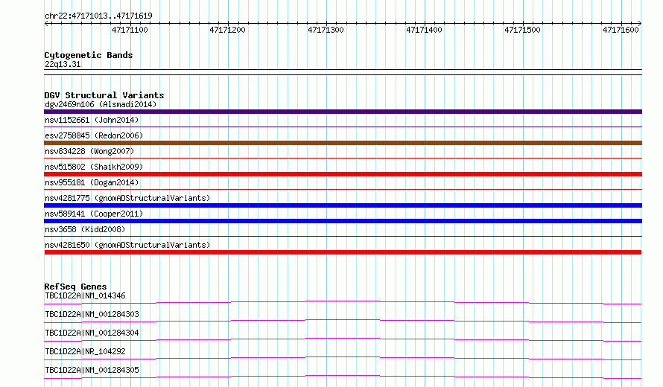This screenshot has height=387, width=663.
Task: Open variant nsv834228 (Wong2007) label
Action: click(x=89, y=151)
